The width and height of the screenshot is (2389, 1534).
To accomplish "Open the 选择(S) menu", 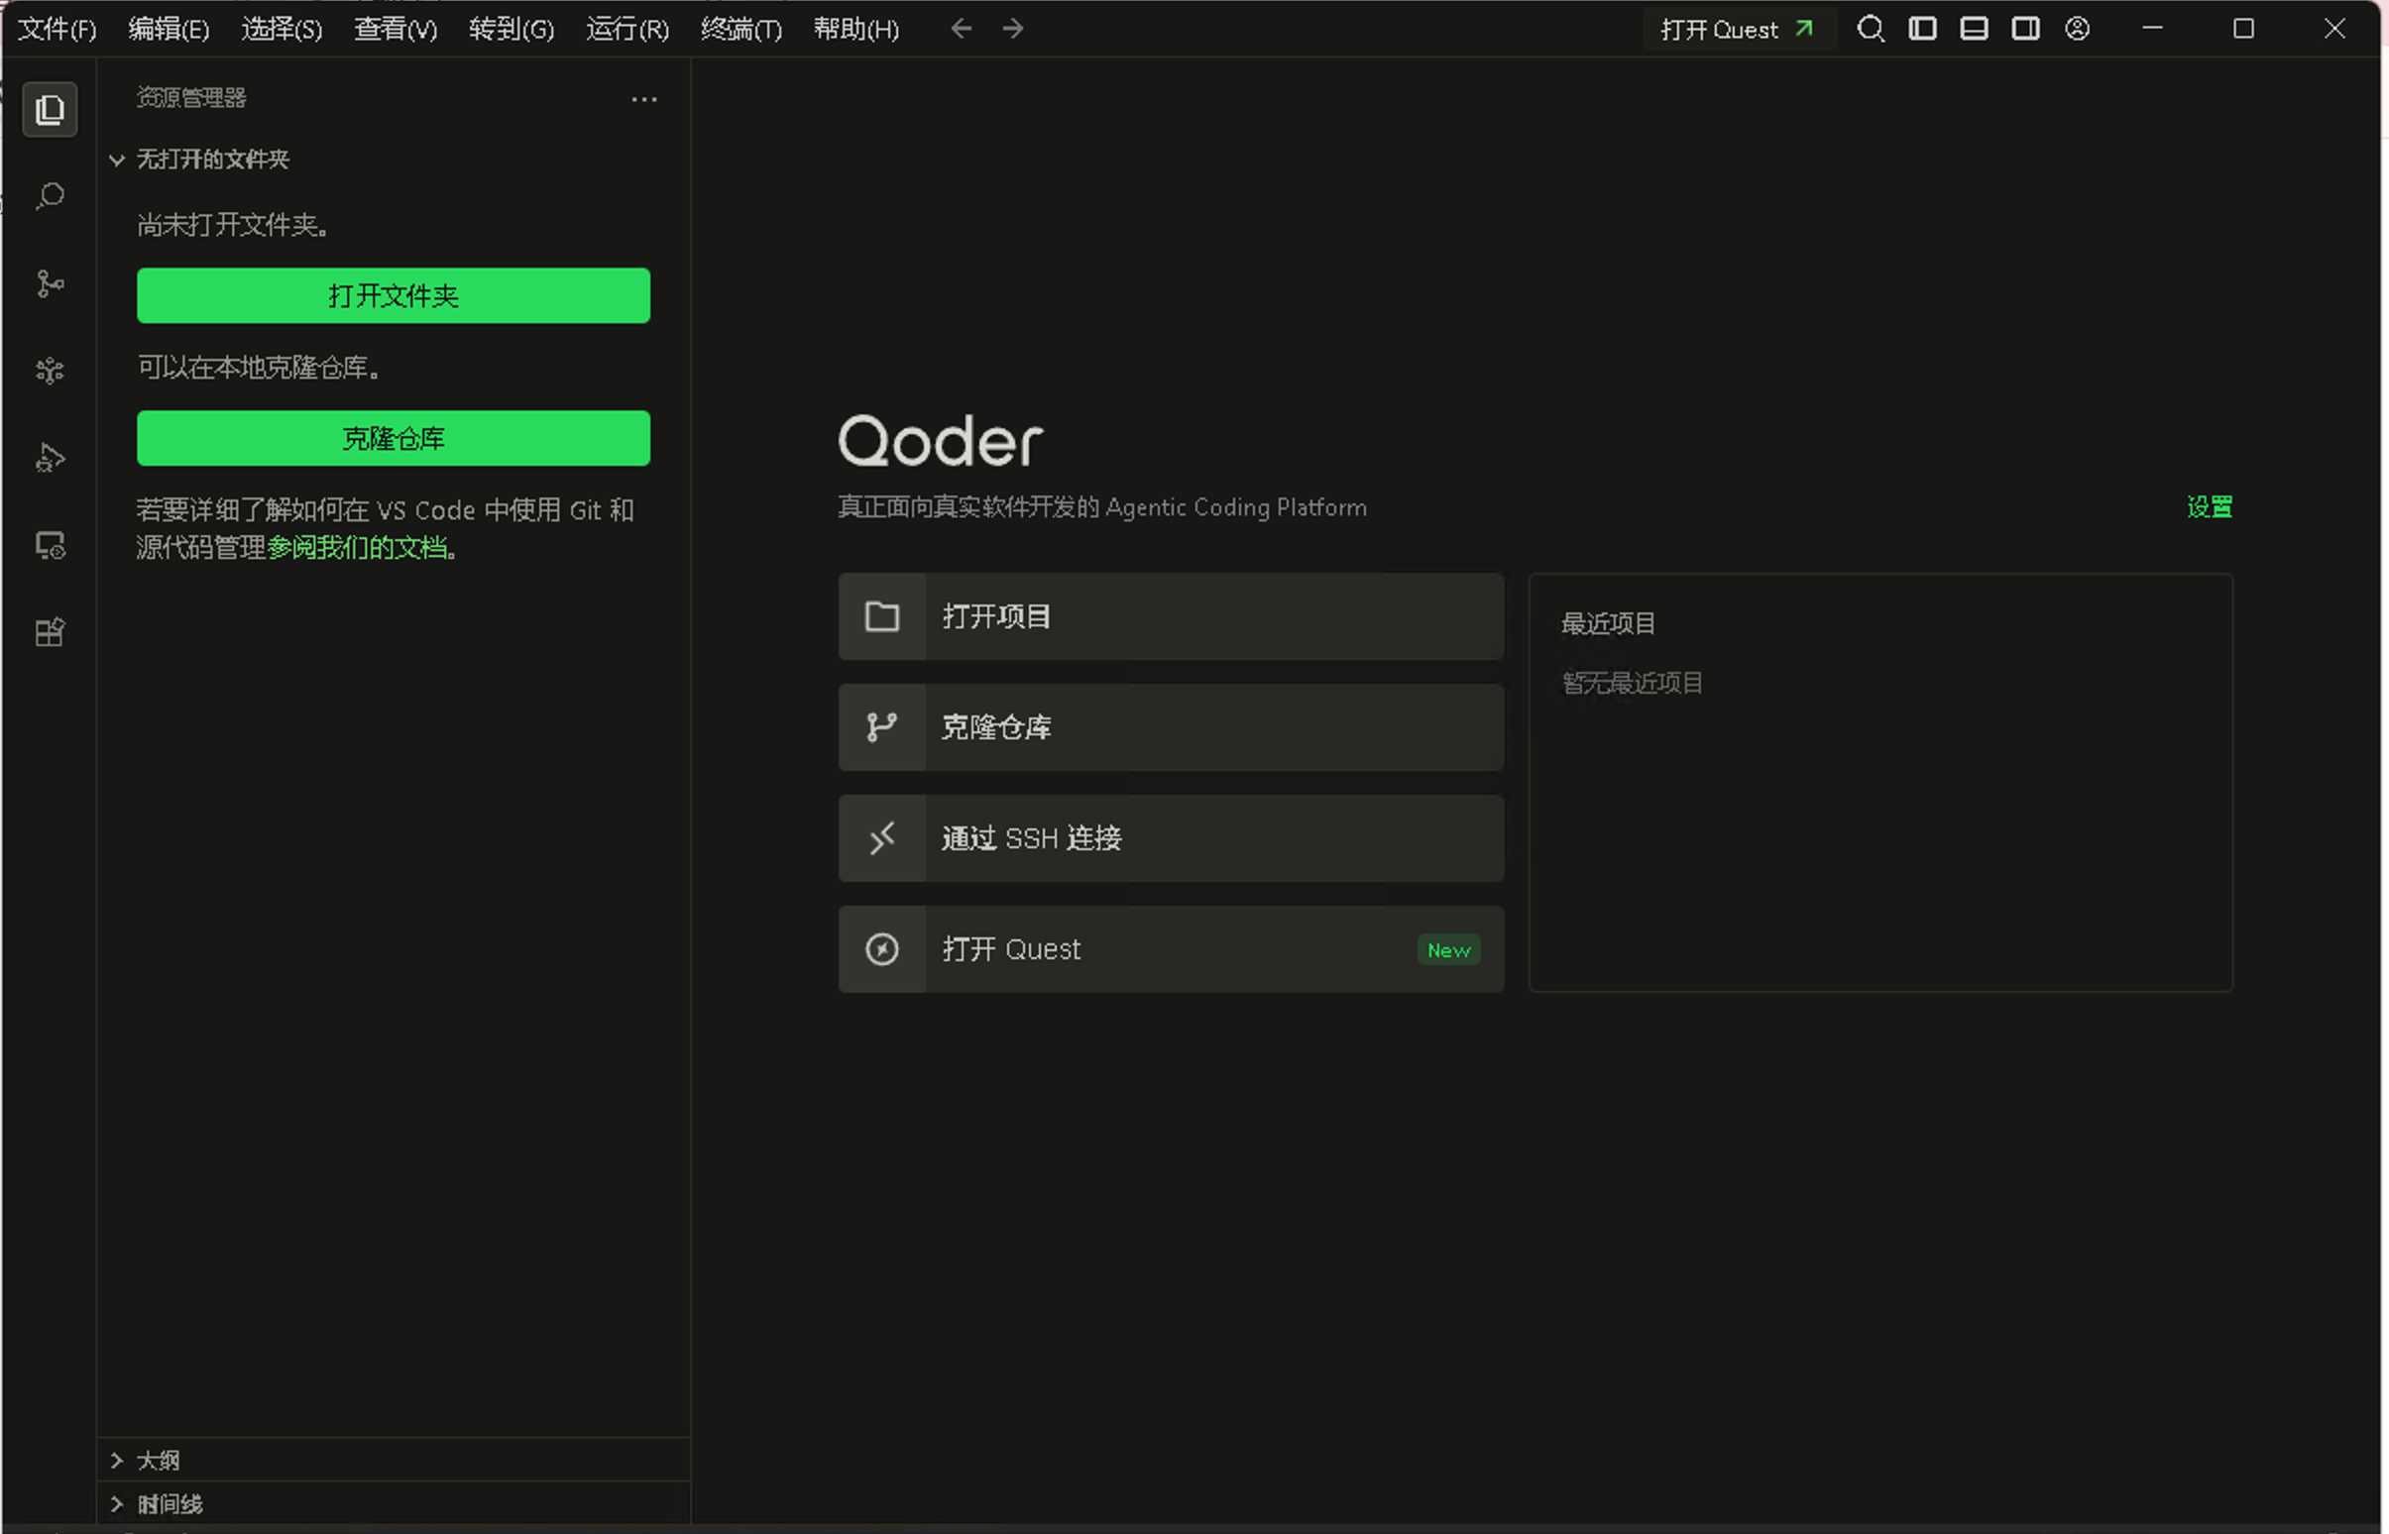I will pos(282,29).
